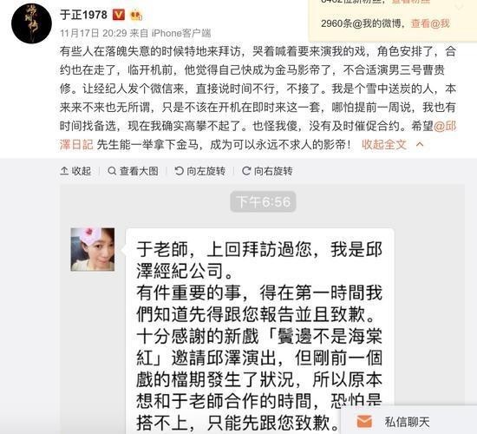Open 查看大图 to view large image
Screen dimensions: 477x434
pyautogui.click(x=133, y=171)
